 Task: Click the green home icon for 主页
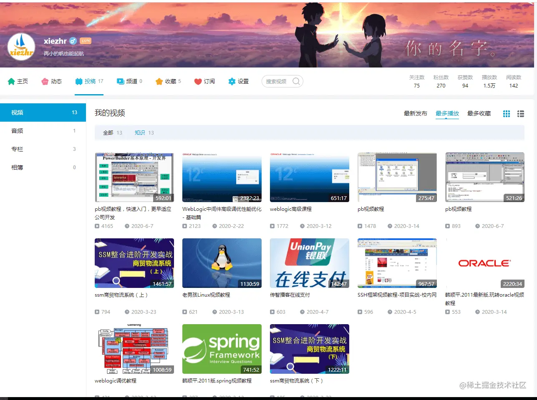(x=11, y=81)
